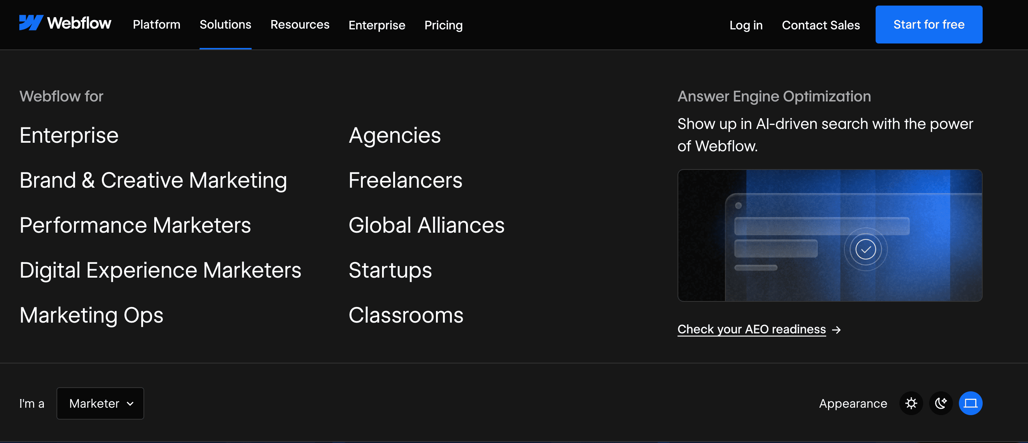1028x443 pixels.
Task: Open Contact Sales
Action: pos(821,25)
